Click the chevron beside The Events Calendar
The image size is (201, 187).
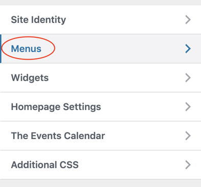coord(188,136)
